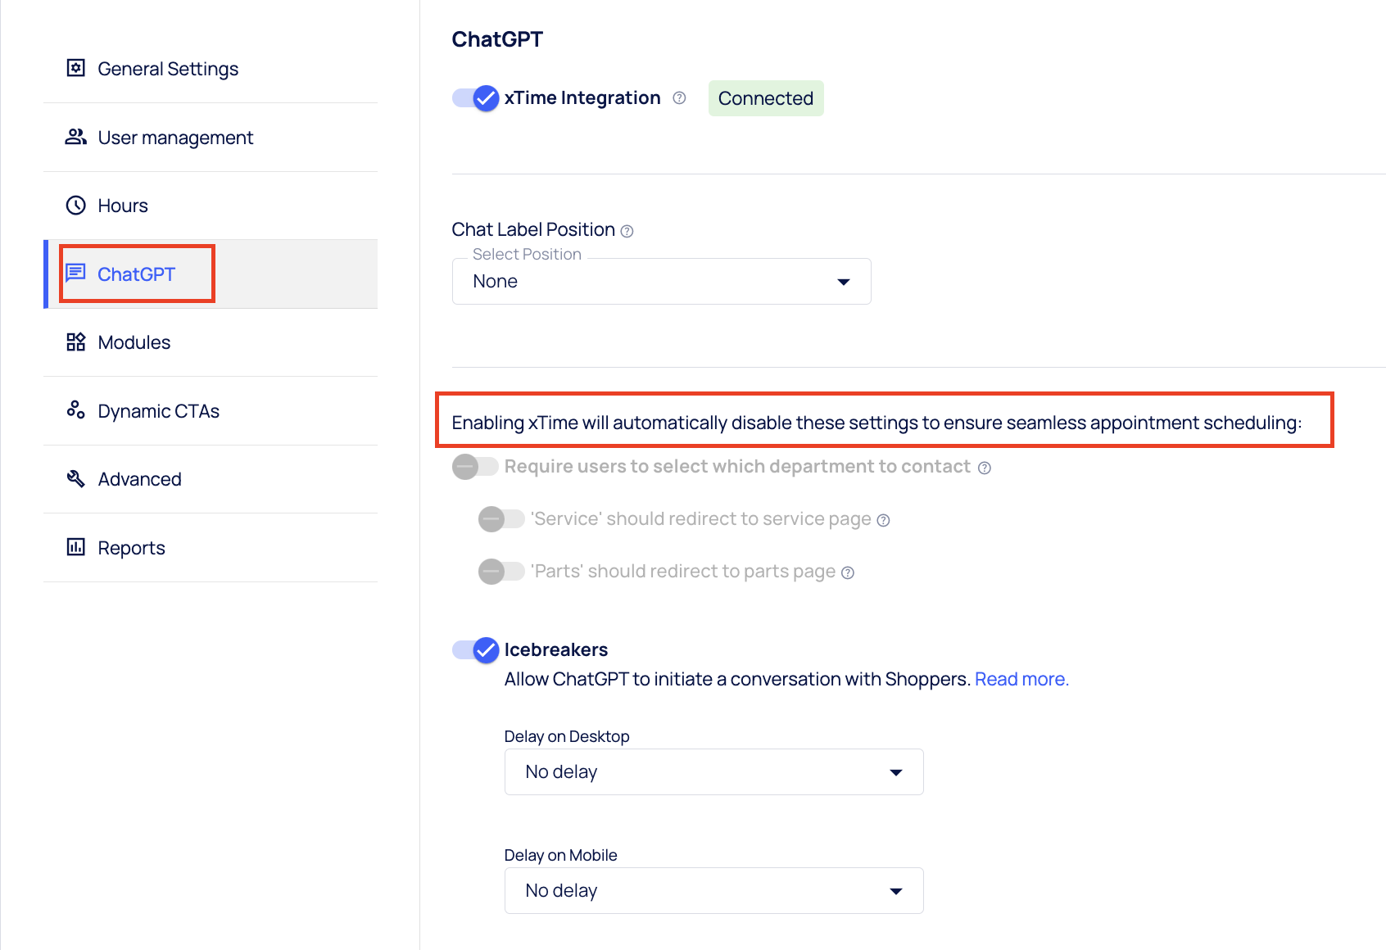Click the Delay on Mobile label
Viewport: 1386px width, 950px height.
pos(561,855)
